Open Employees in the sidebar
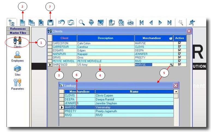Image resolution: width=211 pixels, height=132 pixels. coord(18,57)
